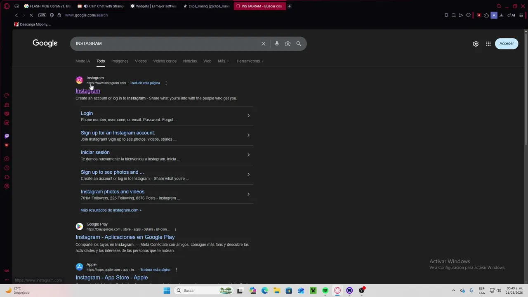Select the Imágenes search tab
Screen dimensions: 528x297
[120, 61]
